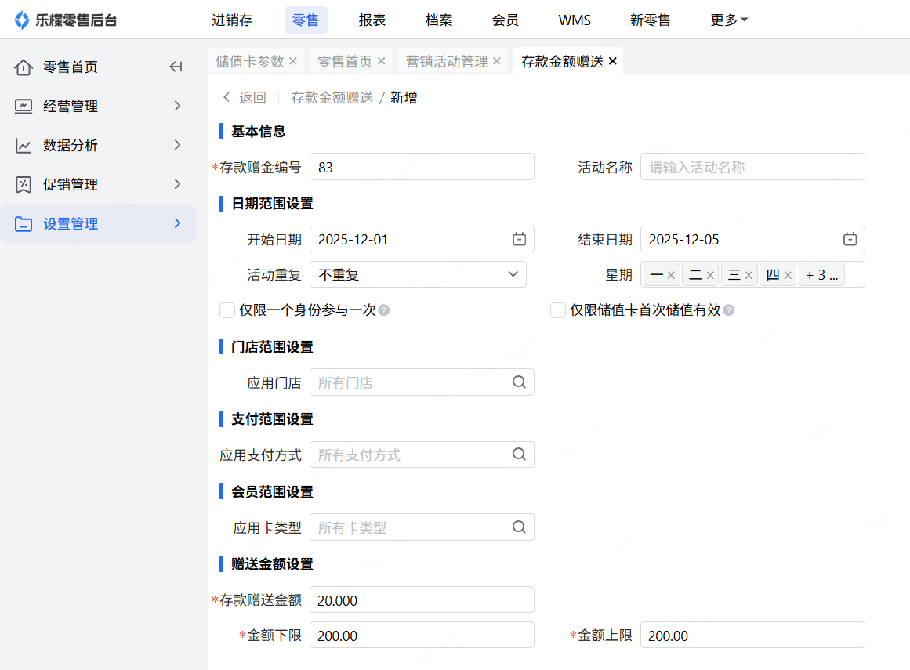
Task: Click the search icon for 应用卡类型
Action: point(519,527)
